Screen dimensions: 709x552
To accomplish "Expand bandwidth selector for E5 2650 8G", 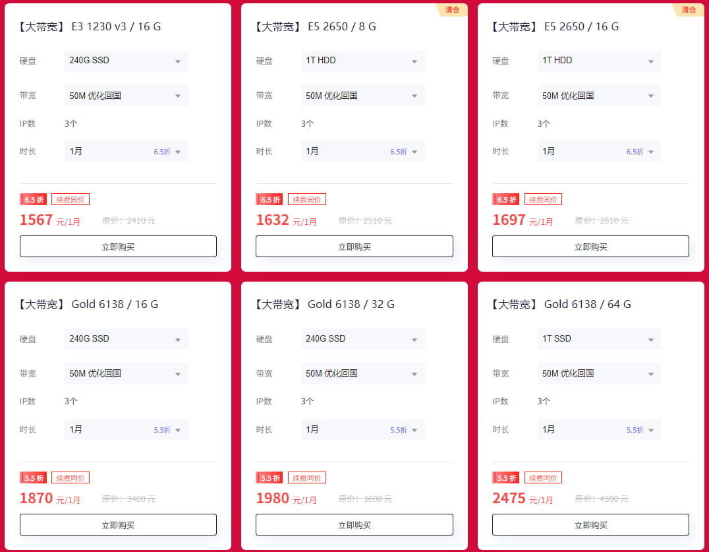I will pos(362,96).
